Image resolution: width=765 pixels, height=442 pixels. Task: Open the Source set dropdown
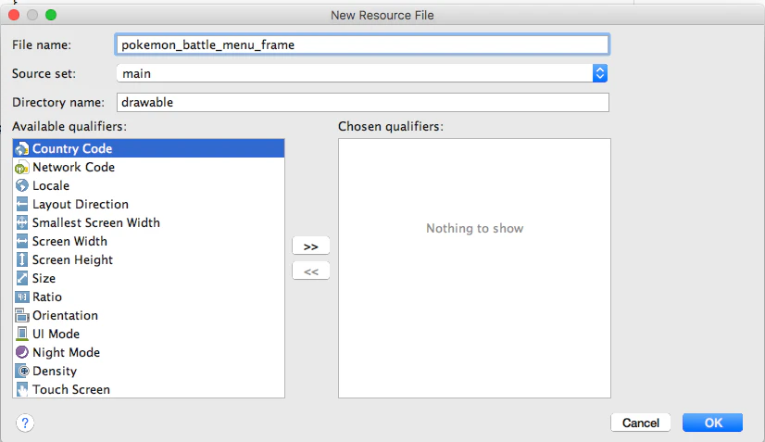(x=362, y=74)
